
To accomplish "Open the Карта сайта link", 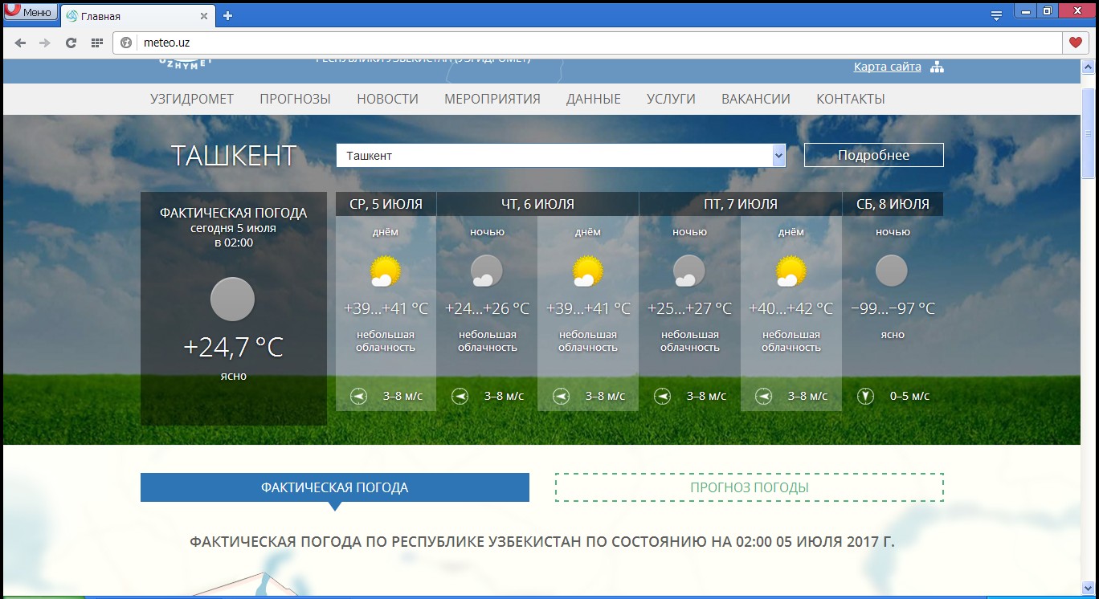I will point(887,67).
